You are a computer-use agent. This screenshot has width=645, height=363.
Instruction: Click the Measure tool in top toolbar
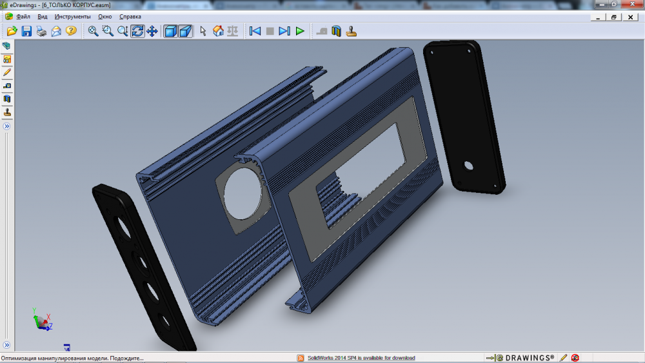(322, 31)
